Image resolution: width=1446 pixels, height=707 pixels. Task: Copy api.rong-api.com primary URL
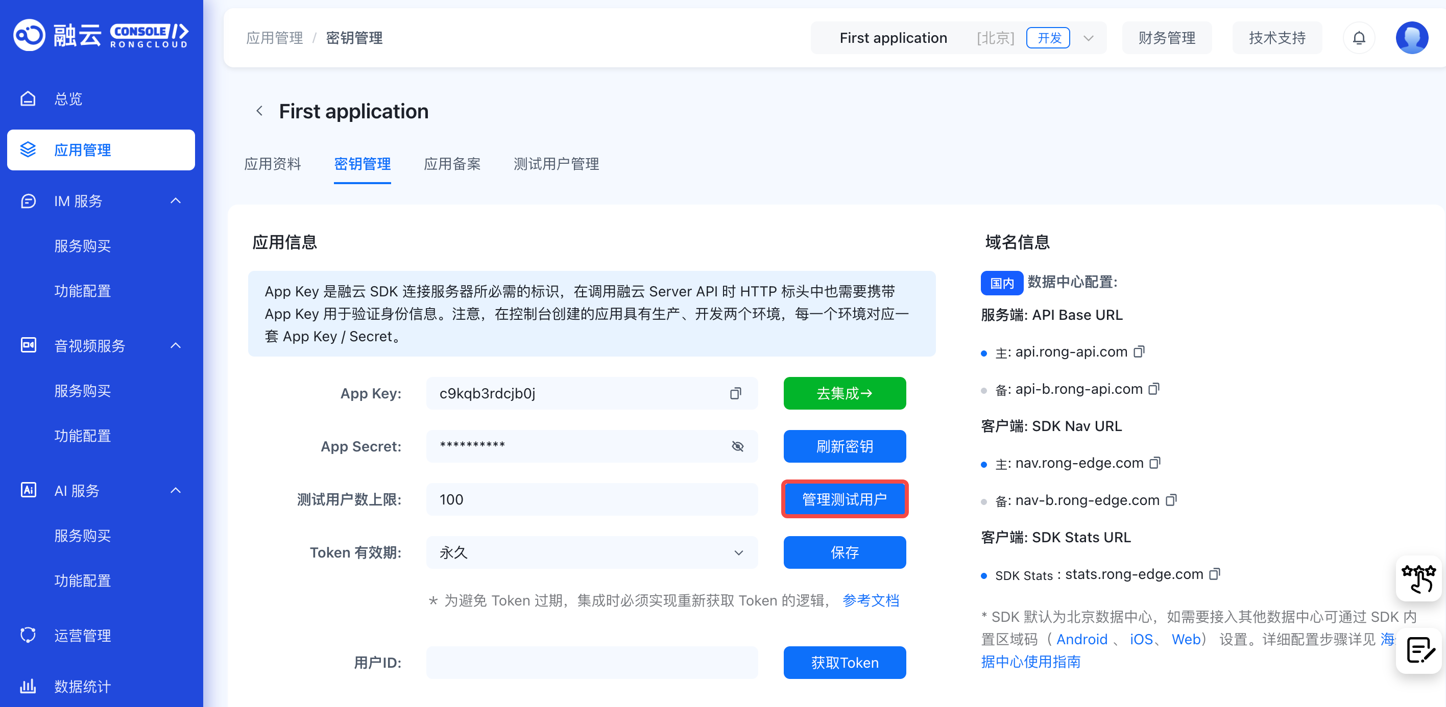[x=1139, y=351]
